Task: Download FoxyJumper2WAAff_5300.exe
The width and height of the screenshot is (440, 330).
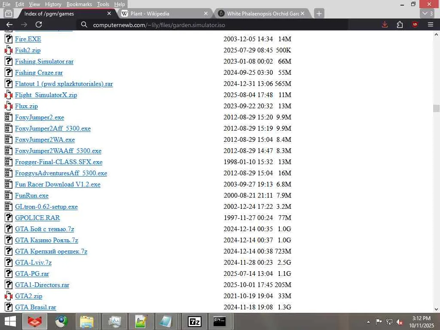Action: [58, 151]
